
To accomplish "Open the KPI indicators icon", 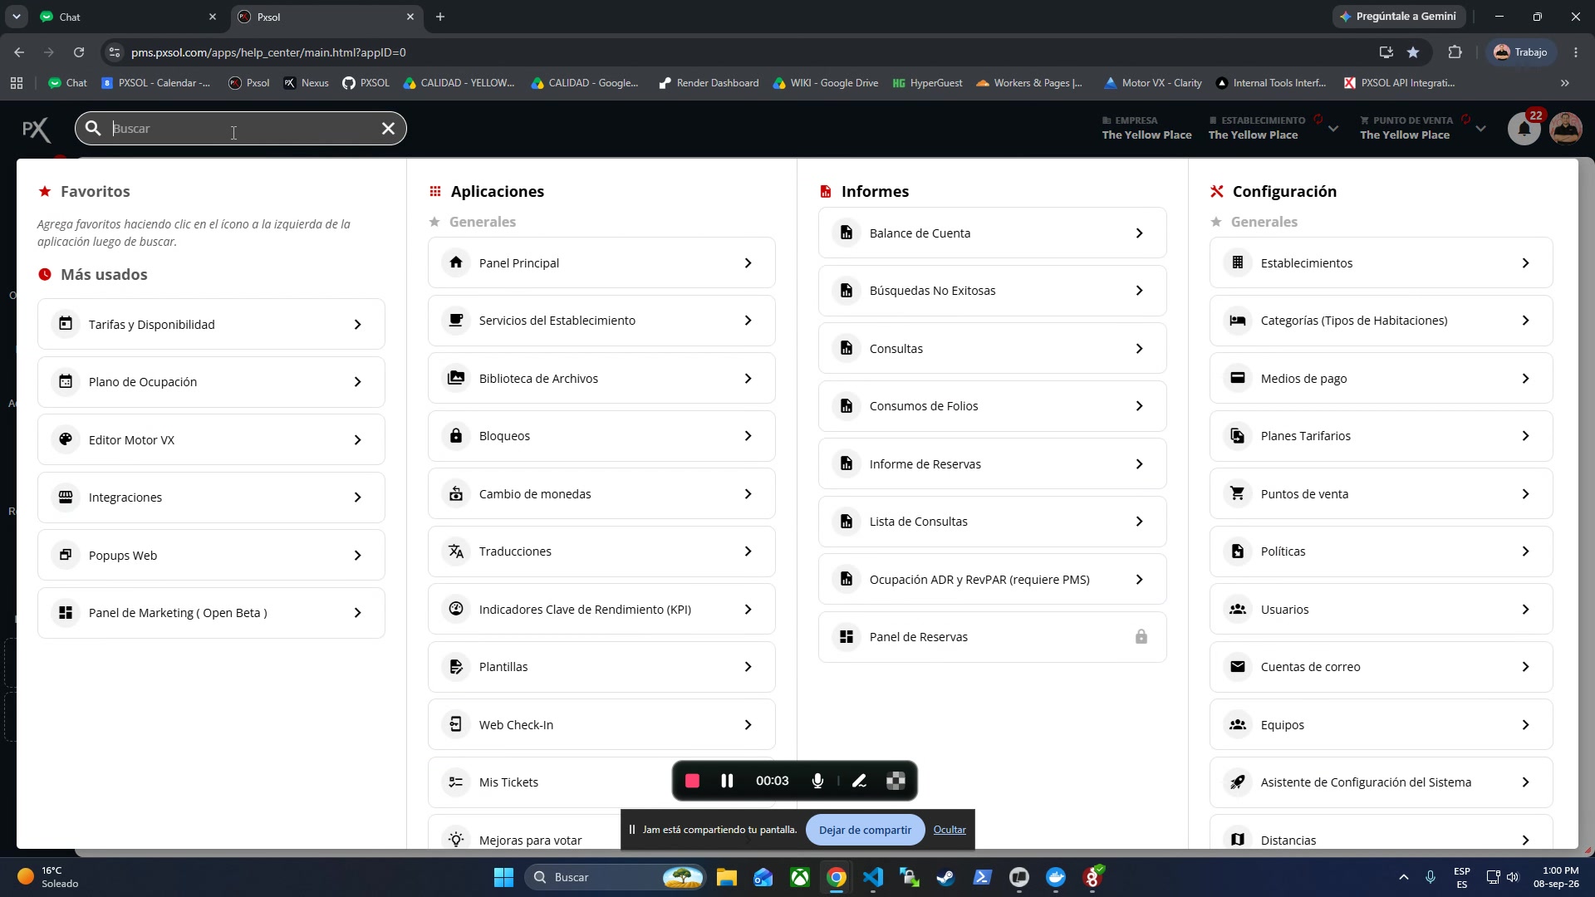I will [456, 609].
